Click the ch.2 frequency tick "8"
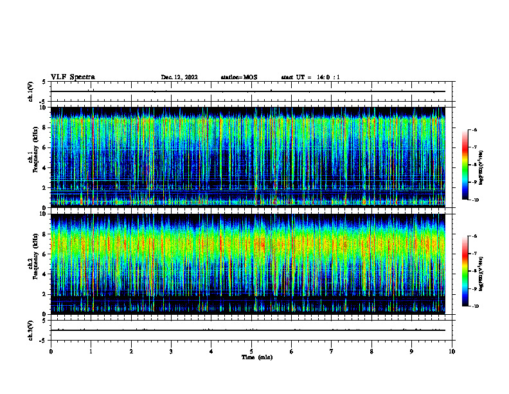This screenshot has width=509, height=394. (x=45, y=234)
